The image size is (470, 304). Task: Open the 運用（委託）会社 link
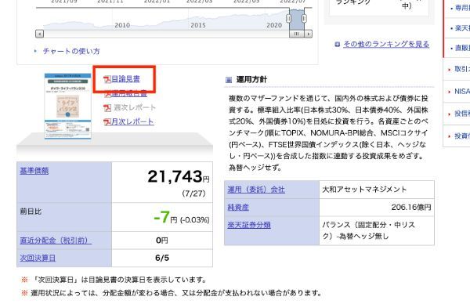click(x=256, y=190)
